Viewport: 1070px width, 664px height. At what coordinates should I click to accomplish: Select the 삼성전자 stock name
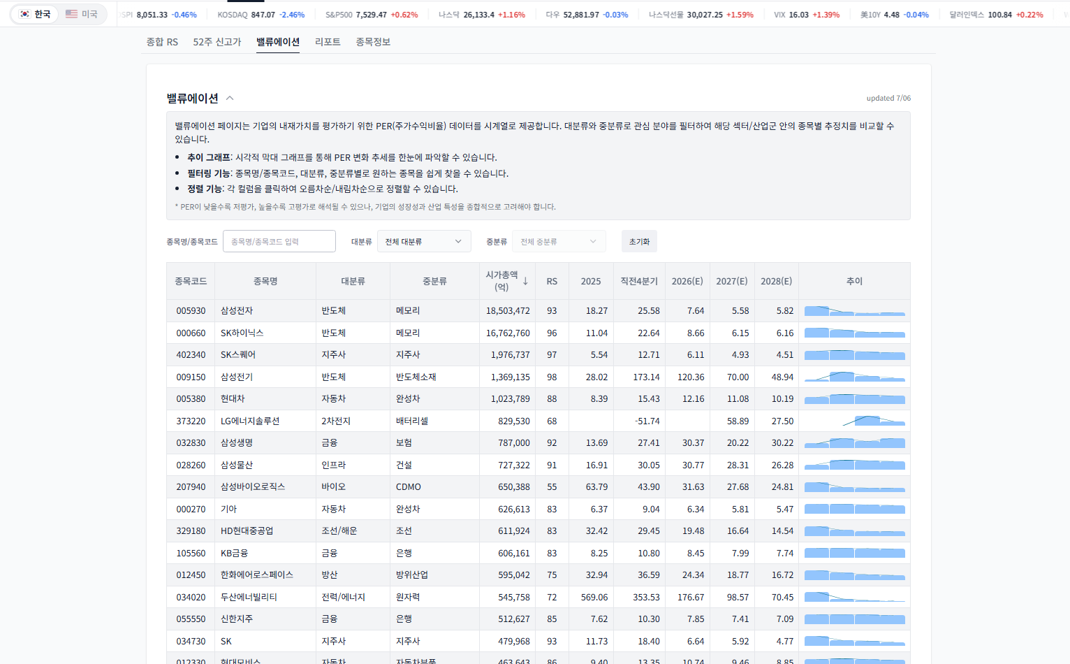tap(237, 311)
